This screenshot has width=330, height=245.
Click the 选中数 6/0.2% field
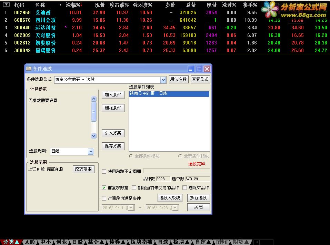pos(197,179)
